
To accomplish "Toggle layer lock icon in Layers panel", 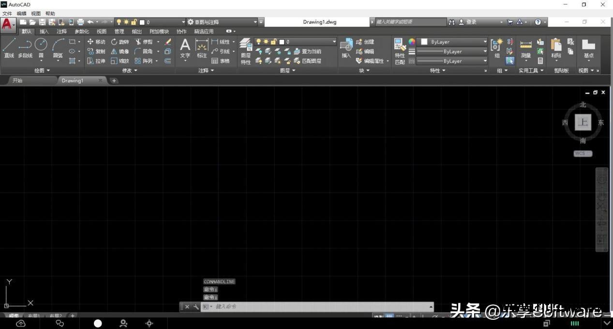I will [273, 42].
